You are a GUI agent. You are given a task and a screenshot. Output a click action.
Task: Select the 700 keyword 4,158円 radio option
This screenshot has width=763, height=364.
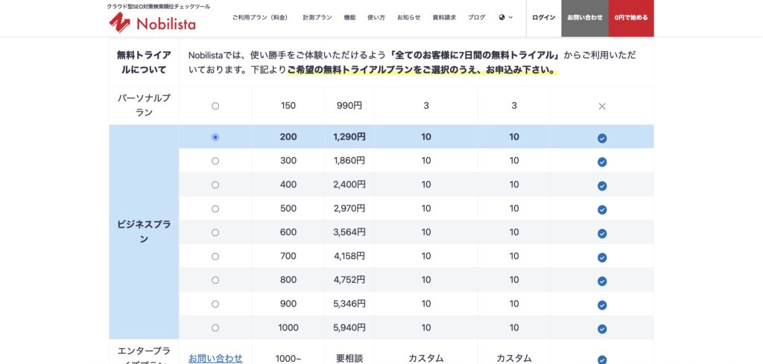coord(215,256)
